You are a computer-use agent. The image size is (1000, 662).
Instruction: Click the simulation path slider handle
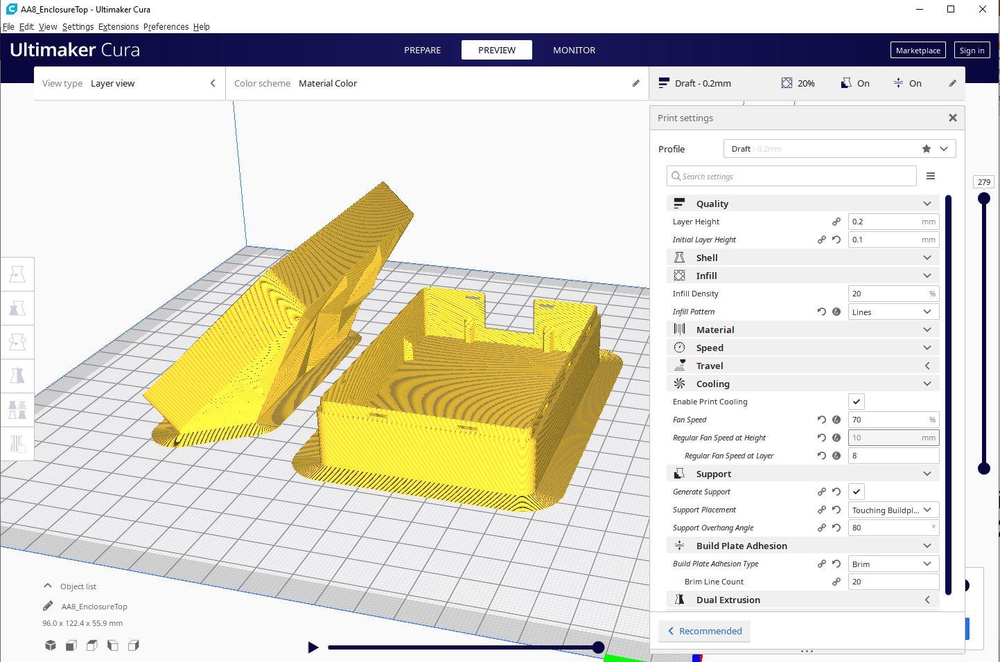(x=598, y=647)
